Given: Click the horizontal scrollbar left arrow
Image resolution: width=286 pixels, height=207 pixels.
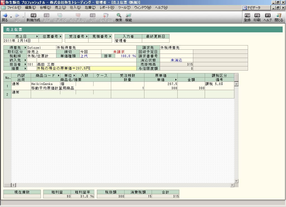Looking at the screenshot, I should tap(13, 185).
